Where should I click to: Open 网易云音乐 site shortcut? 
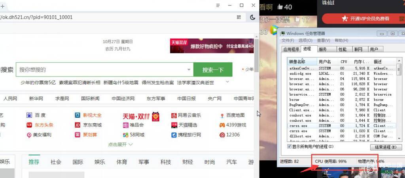pos(186,115)
